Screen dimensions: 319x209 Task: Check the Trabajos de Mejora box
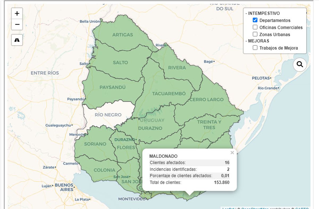255,48
